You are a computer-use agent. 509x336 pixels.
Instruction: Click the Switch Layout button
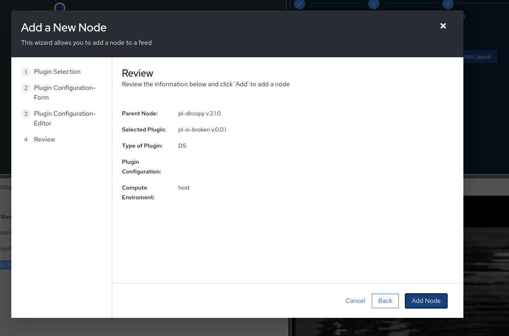(x=476, y=56)
